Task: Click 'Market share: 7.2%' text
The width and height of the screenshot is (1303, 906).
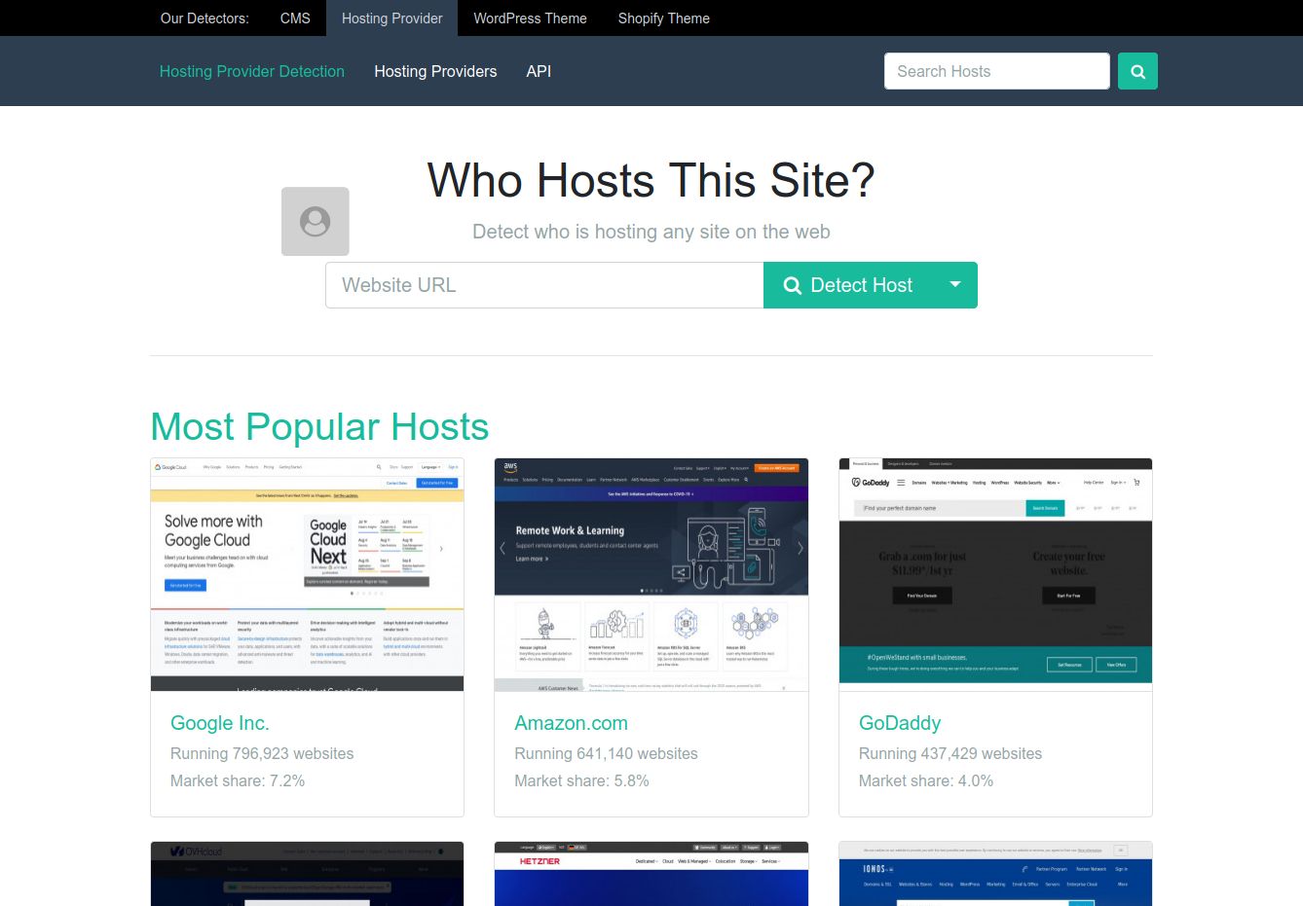Action: point(238,780)
